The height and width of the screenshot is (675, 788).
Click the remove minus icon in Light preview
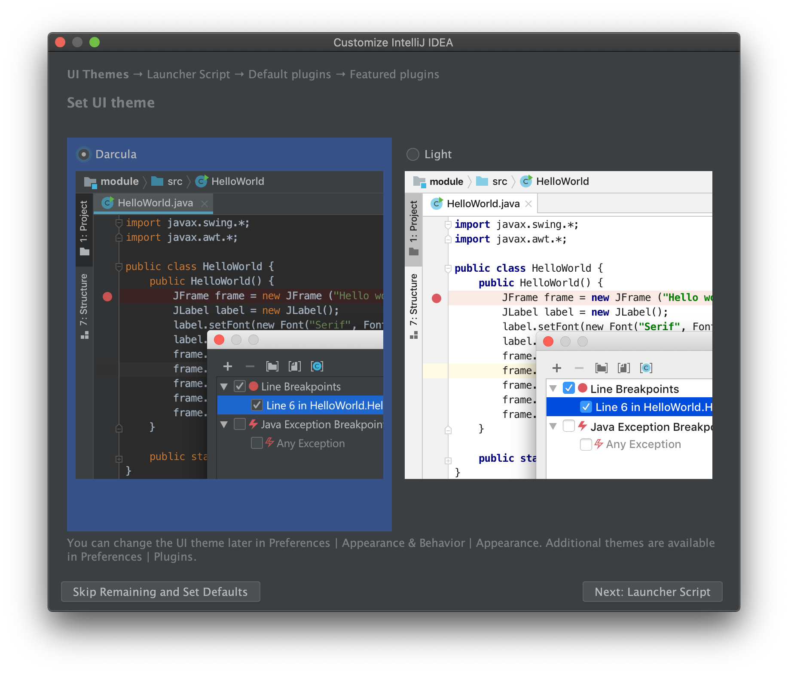point(579,368)
